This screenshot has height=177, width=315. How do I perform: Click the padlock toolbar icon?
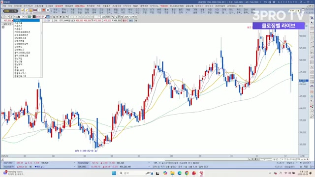click(31, 10)
